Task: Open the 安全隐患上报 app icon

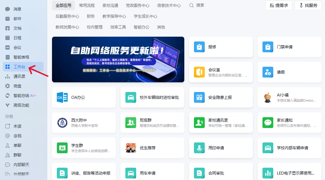Action: pyautogui.click(x=199, y=97)
